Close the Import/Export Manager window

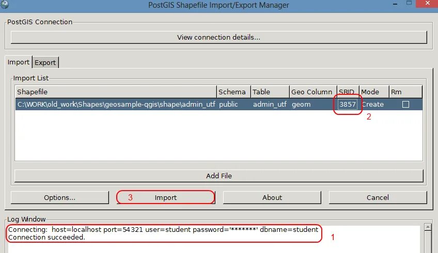click(427, 3)
